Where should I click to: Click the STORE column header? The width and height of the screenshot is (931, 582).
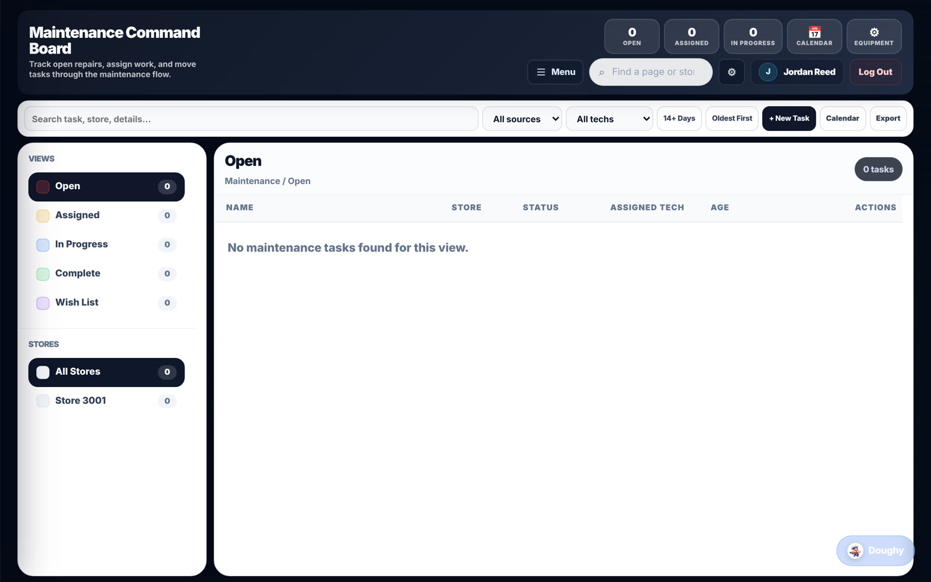pos(467,207)
